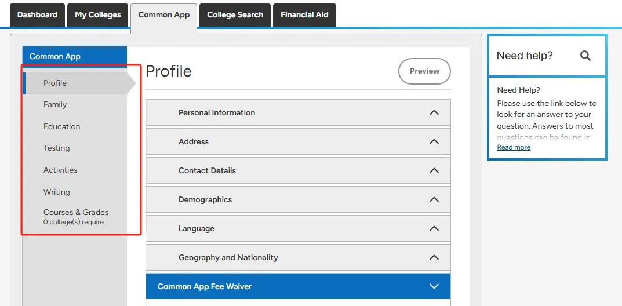The width and height of the screenshot is (622, 306).
Task: Switch to My Colleges tab
Action: pos(98,15)
